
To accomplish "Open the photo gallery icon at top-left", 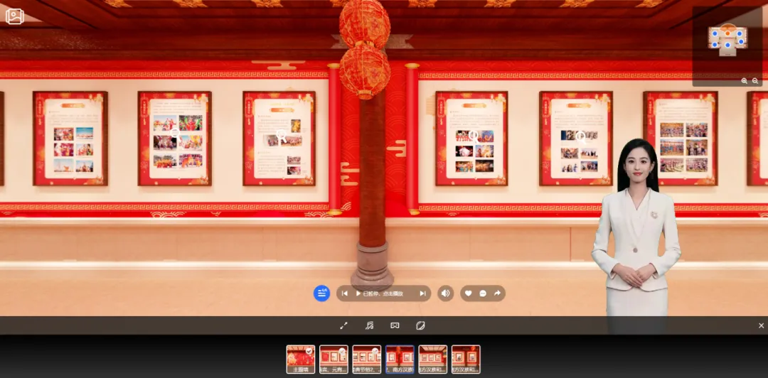I will click(15, 16).
